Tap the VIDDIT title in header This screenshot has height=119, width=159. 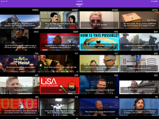[79, 4]
